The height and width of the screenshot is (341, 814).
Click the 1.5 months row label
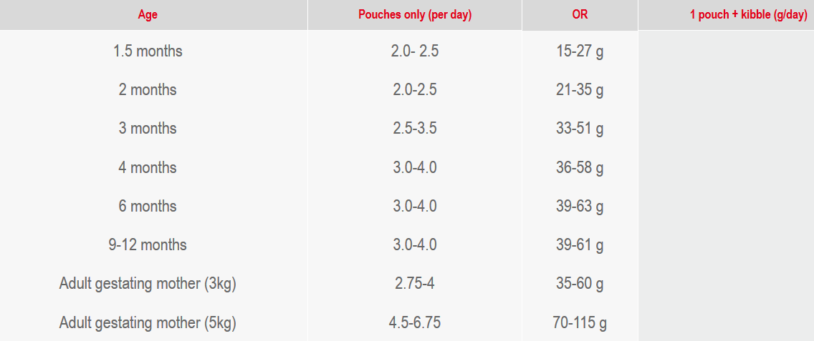(148, 51)
